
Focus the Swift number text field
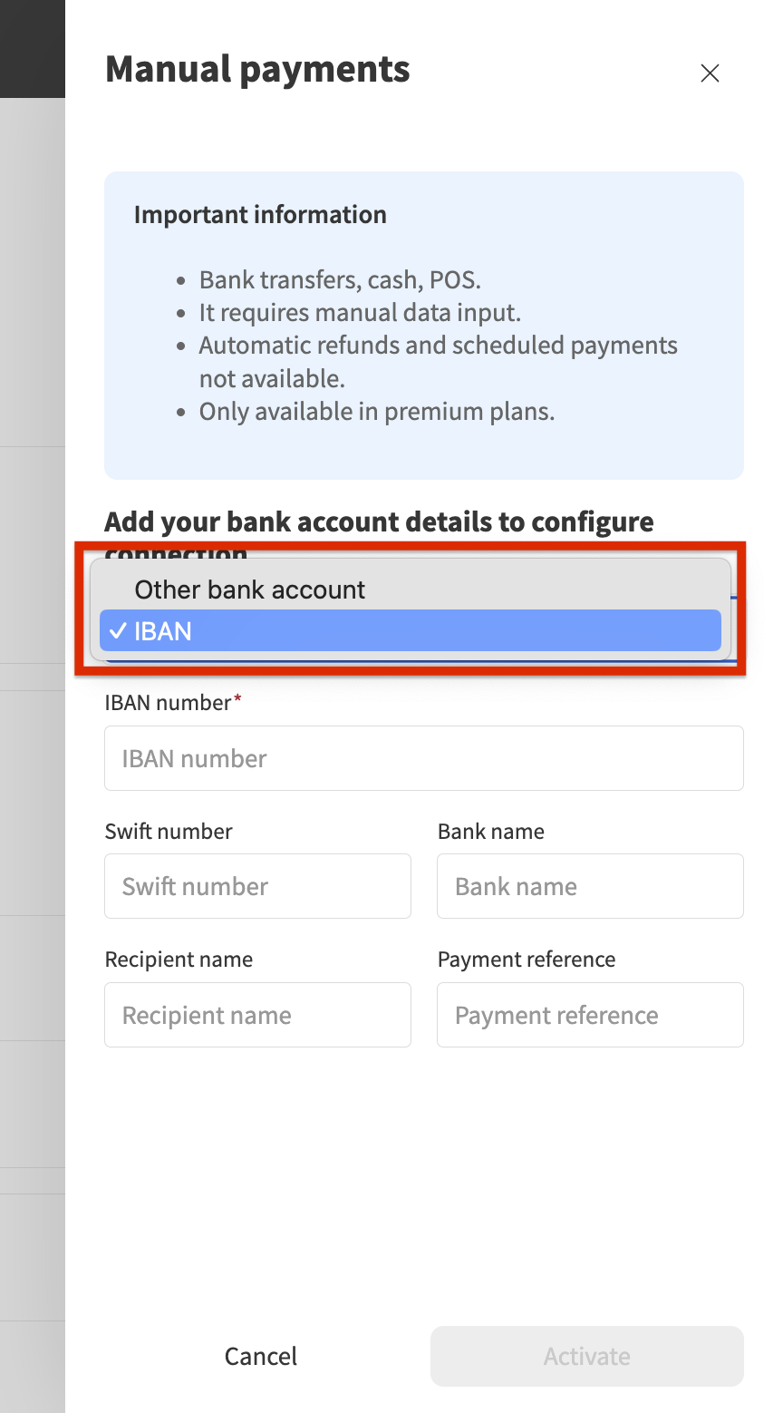pos(257,886)
